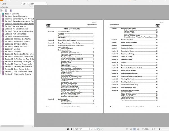Open Section 2 General Safety bookmark
Screen dimensions: 169x131
[x=19, y=19]
